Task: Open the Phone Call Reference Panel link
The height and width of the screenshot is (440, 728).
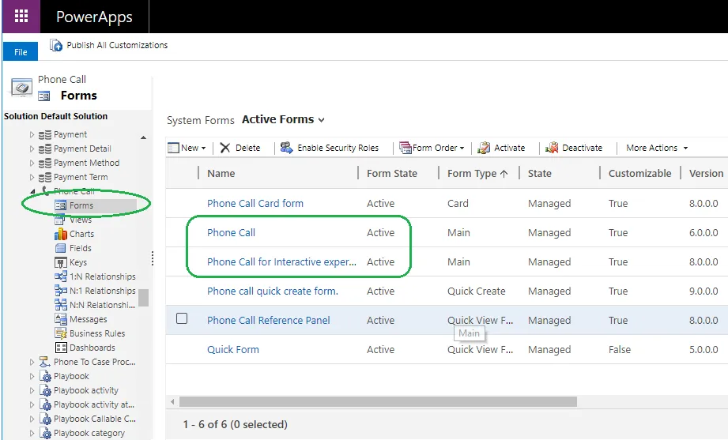Action: coord(269,320)
